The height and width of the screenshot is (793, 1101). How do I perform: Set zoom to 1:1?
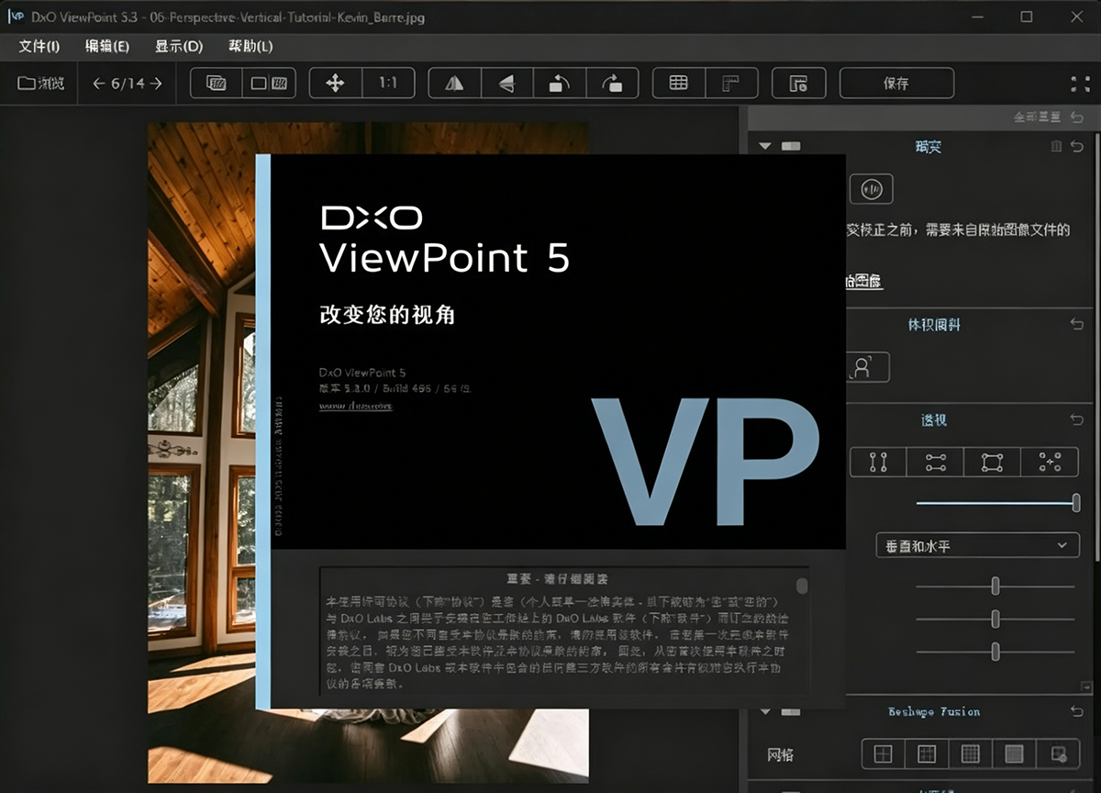click(x=388, y=84)
